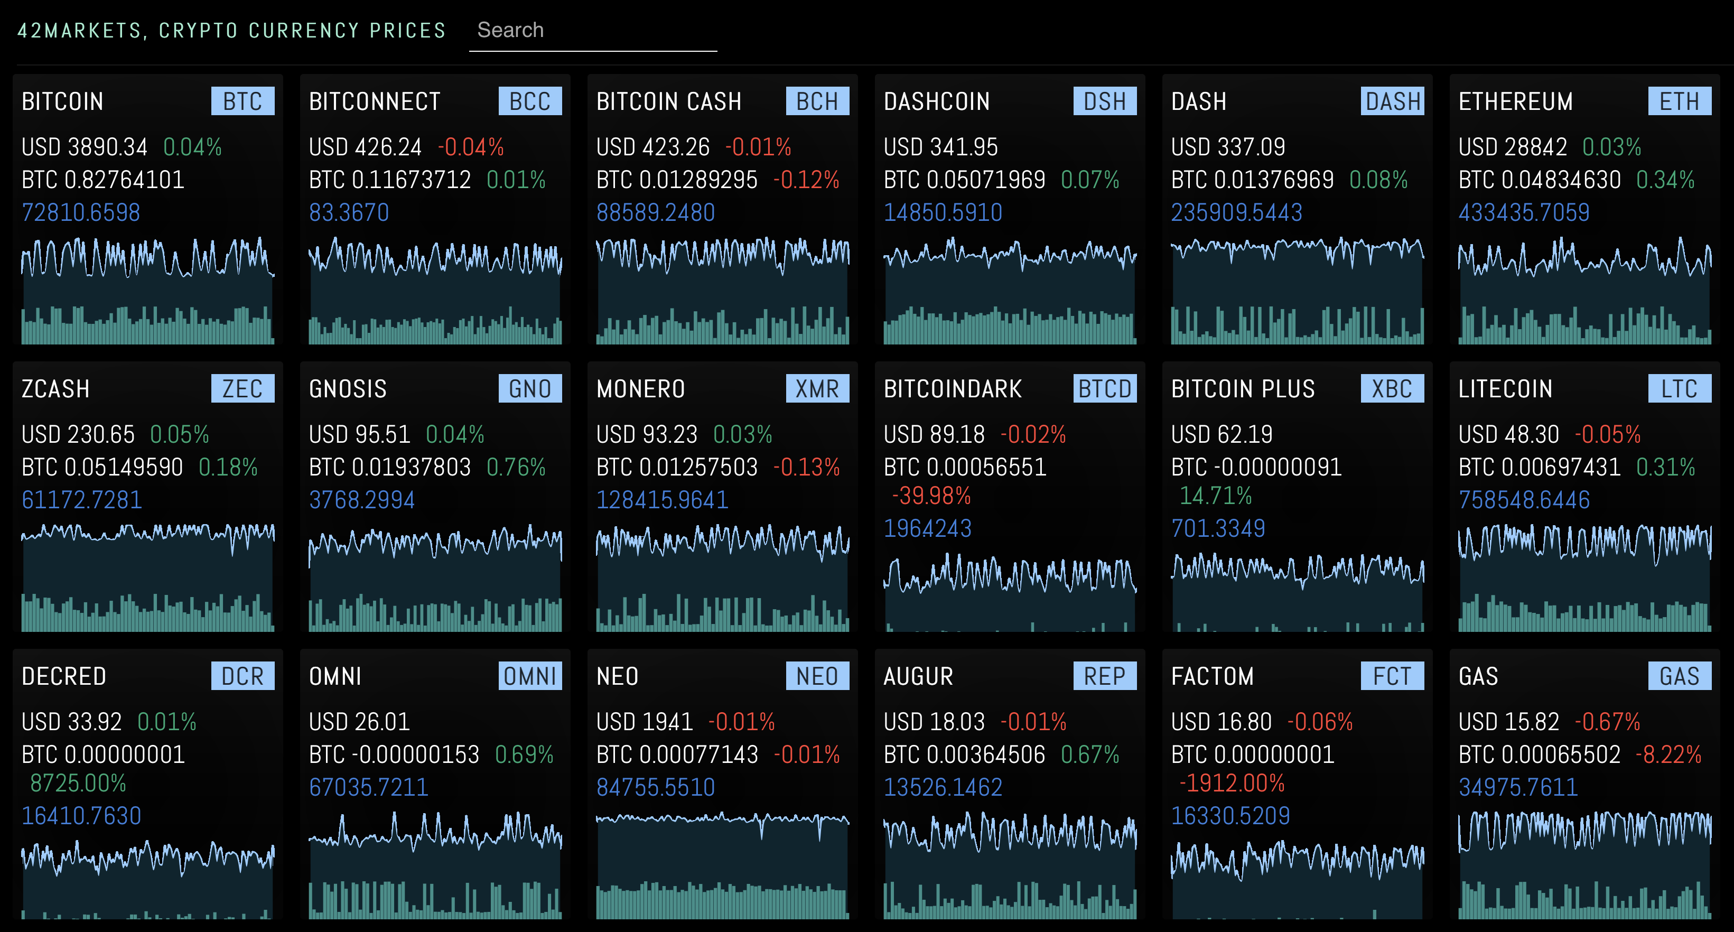This screenshot has width=1734, height=932.
Task: Open the Factom price chart
Action: tap(1298, 879)
